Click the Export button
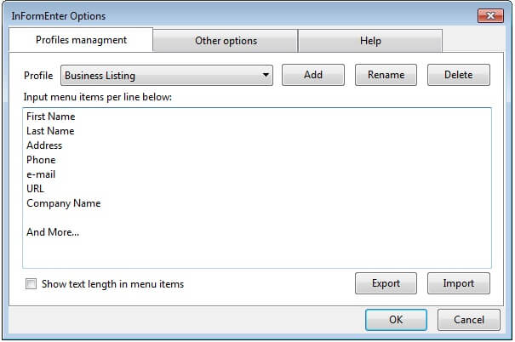Viewport: 515px width, 342px height. 386,283
